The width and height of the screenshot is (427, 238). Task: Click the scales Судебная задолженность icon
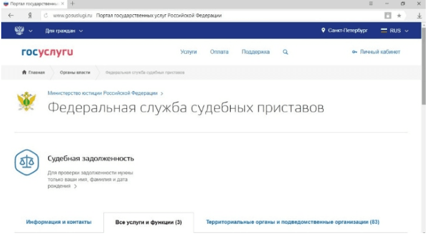click(27, 162)
